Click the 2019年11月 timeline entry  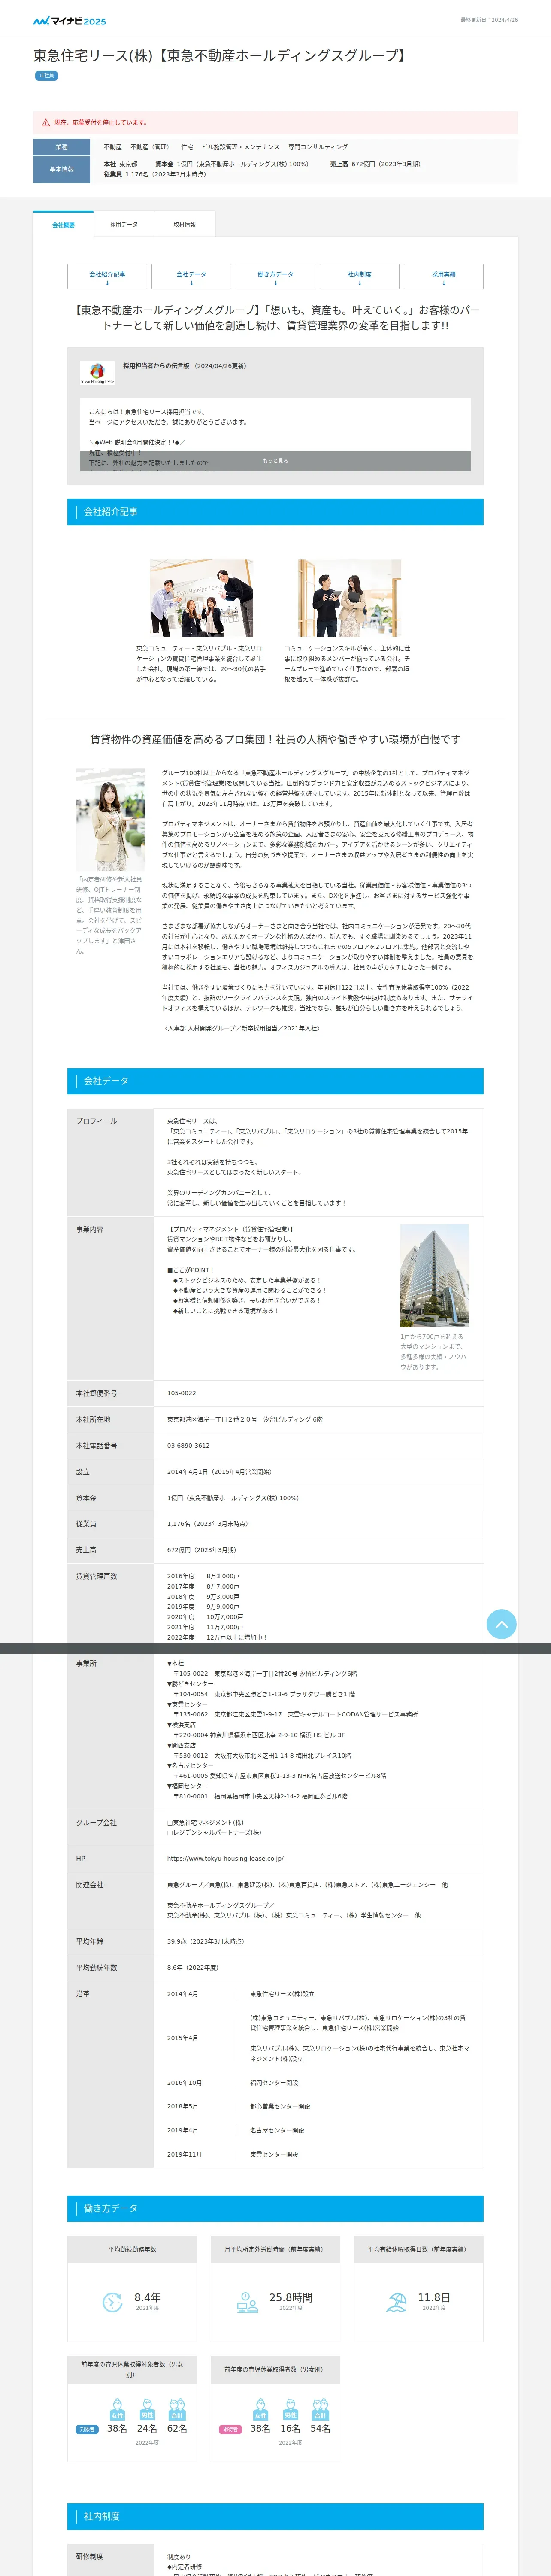click(184, 2155)
